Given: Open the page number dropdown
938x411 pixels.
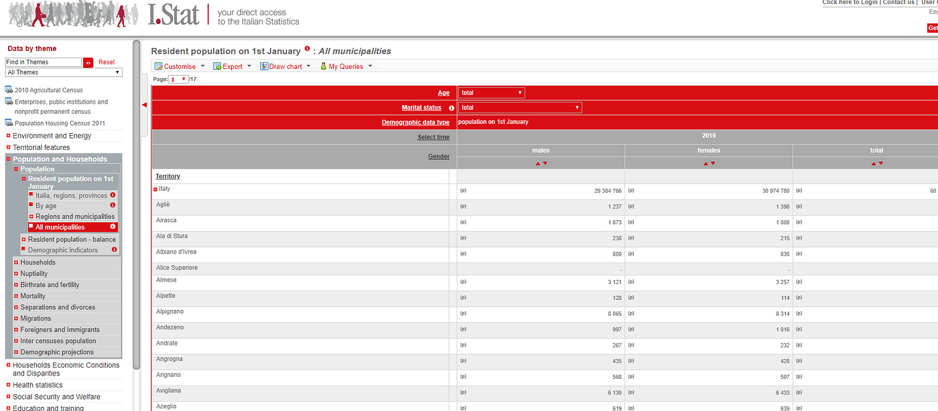Looking at the screenshot, I should point(179,79).
